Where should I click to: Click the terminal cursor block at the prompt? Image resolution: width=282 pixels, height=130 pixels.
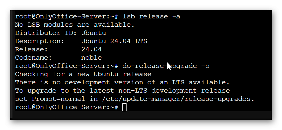coord(124,107)
